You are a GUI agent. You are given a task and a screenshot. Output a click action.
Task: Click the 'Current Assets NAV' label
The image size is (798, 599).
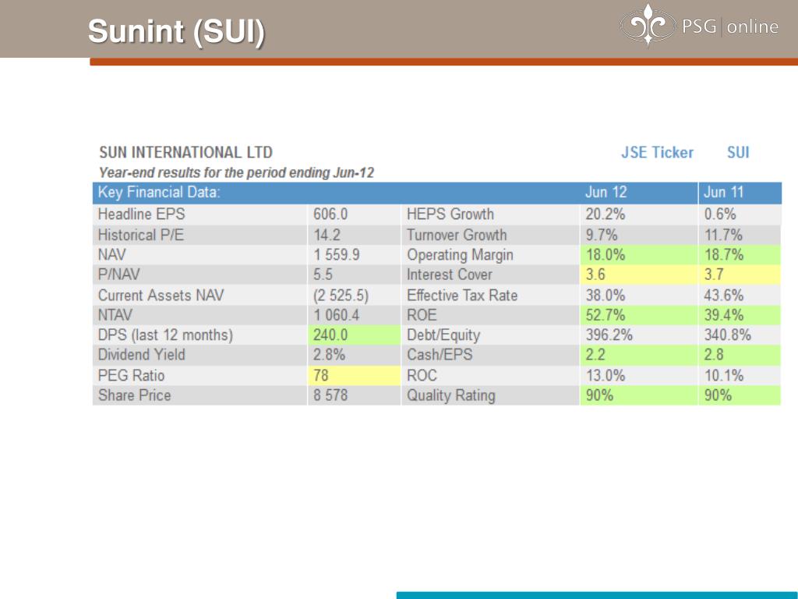coord(161,296)
